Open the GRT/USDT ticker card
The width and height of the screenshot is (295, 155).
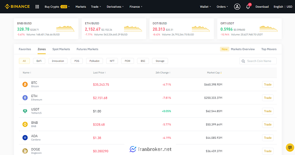pyautogui.click(x=249, y=29)
